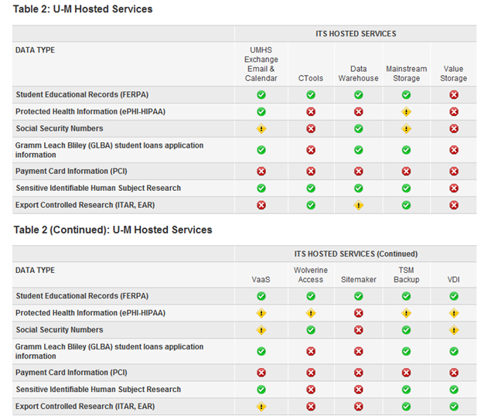Click Export Controlled warning icon under Data Warehouse
This screenshot has height=419, width=481.
click(358, 206)
